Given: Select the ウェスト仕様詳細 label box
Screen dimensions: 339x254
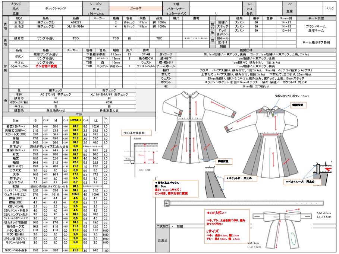Looking at the screenshot, I should [x=136, y=133].
